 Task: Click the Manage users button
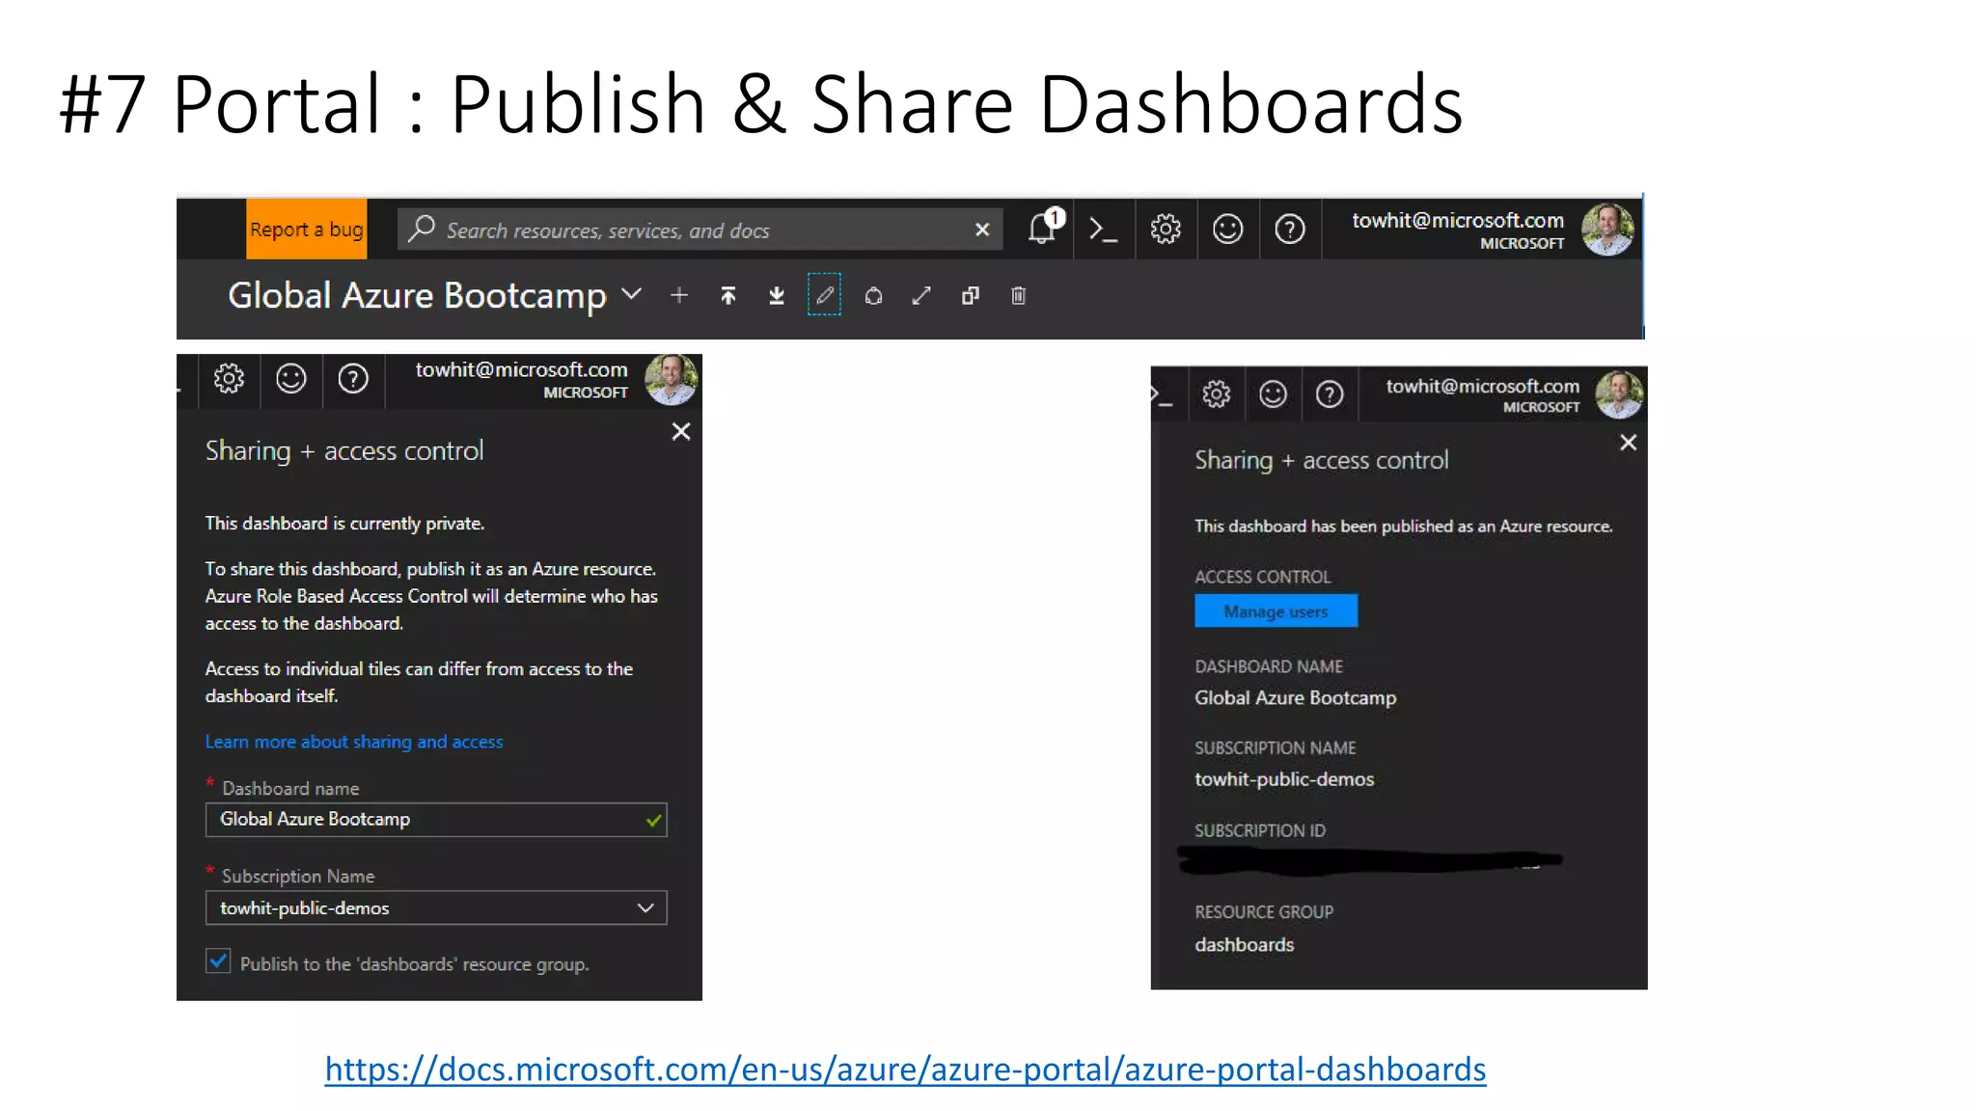coord(1276,611)
